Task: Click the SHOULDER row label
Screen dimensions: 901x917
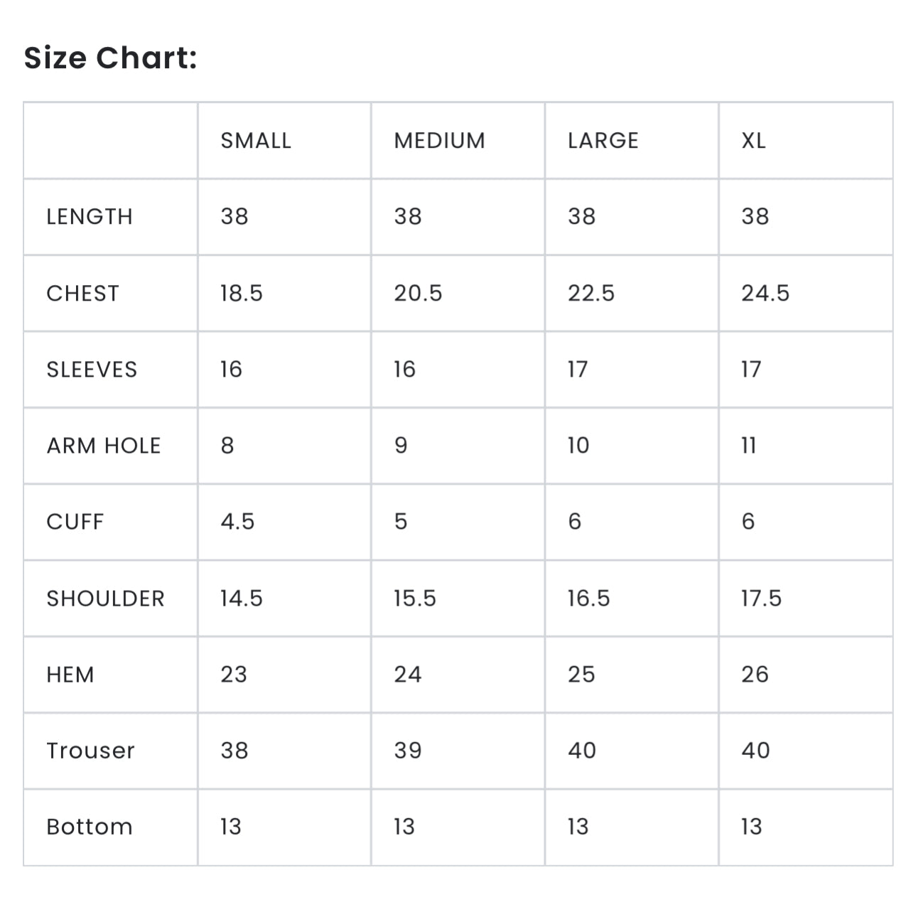Action: coord(105,599)
